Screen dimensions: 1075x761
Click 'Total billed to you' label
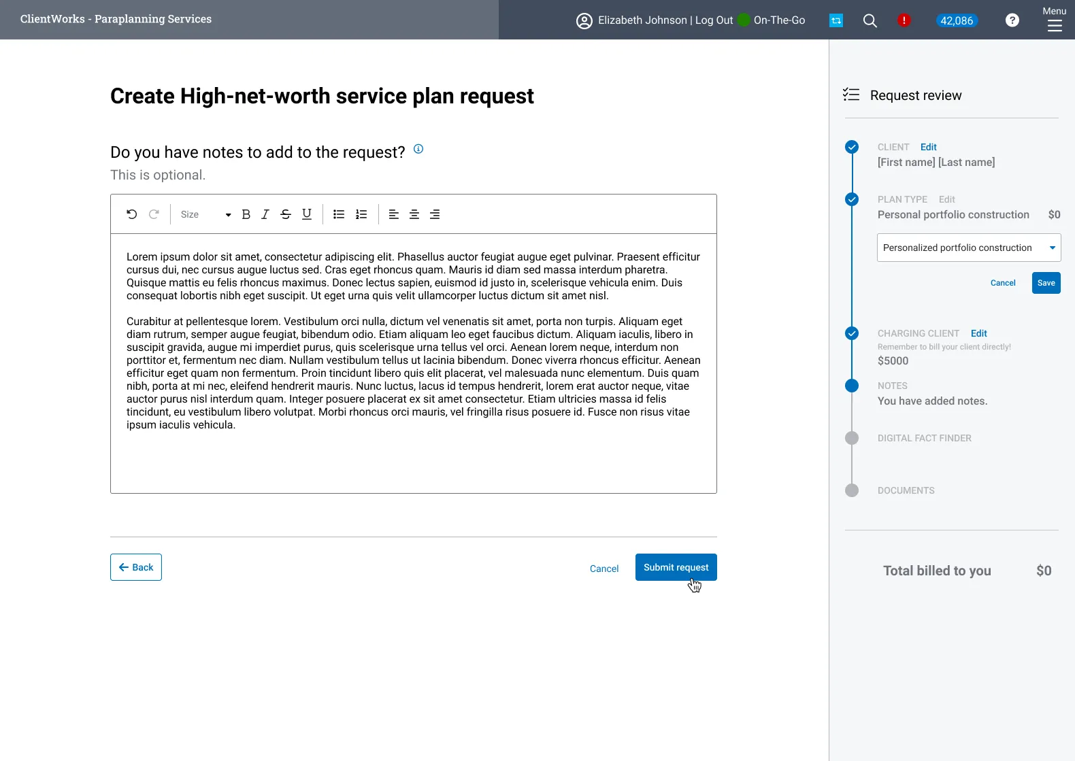937,571
